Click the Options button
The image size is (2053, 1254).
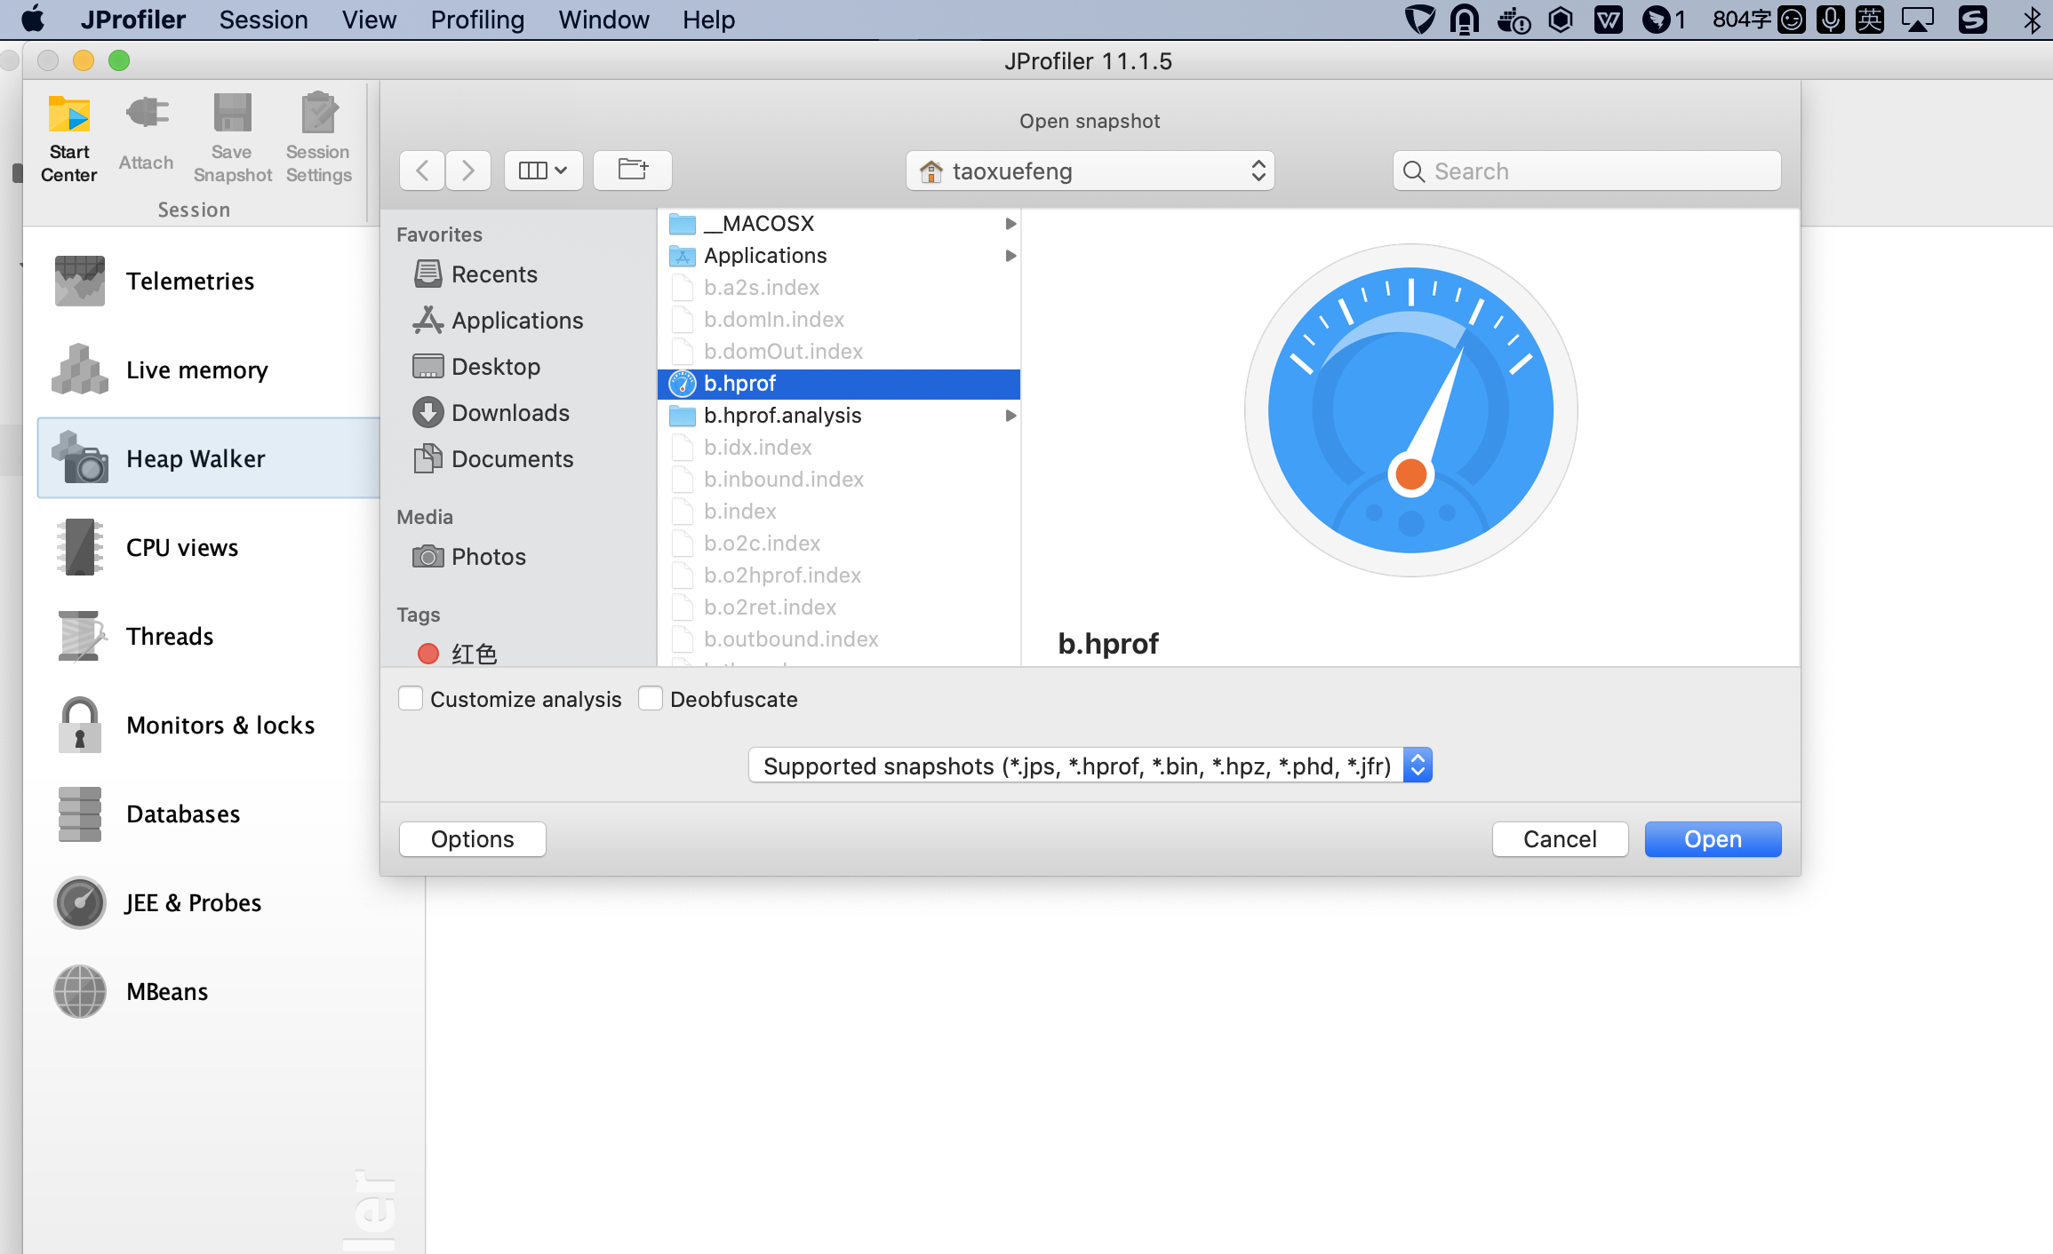tap(473, 839)
